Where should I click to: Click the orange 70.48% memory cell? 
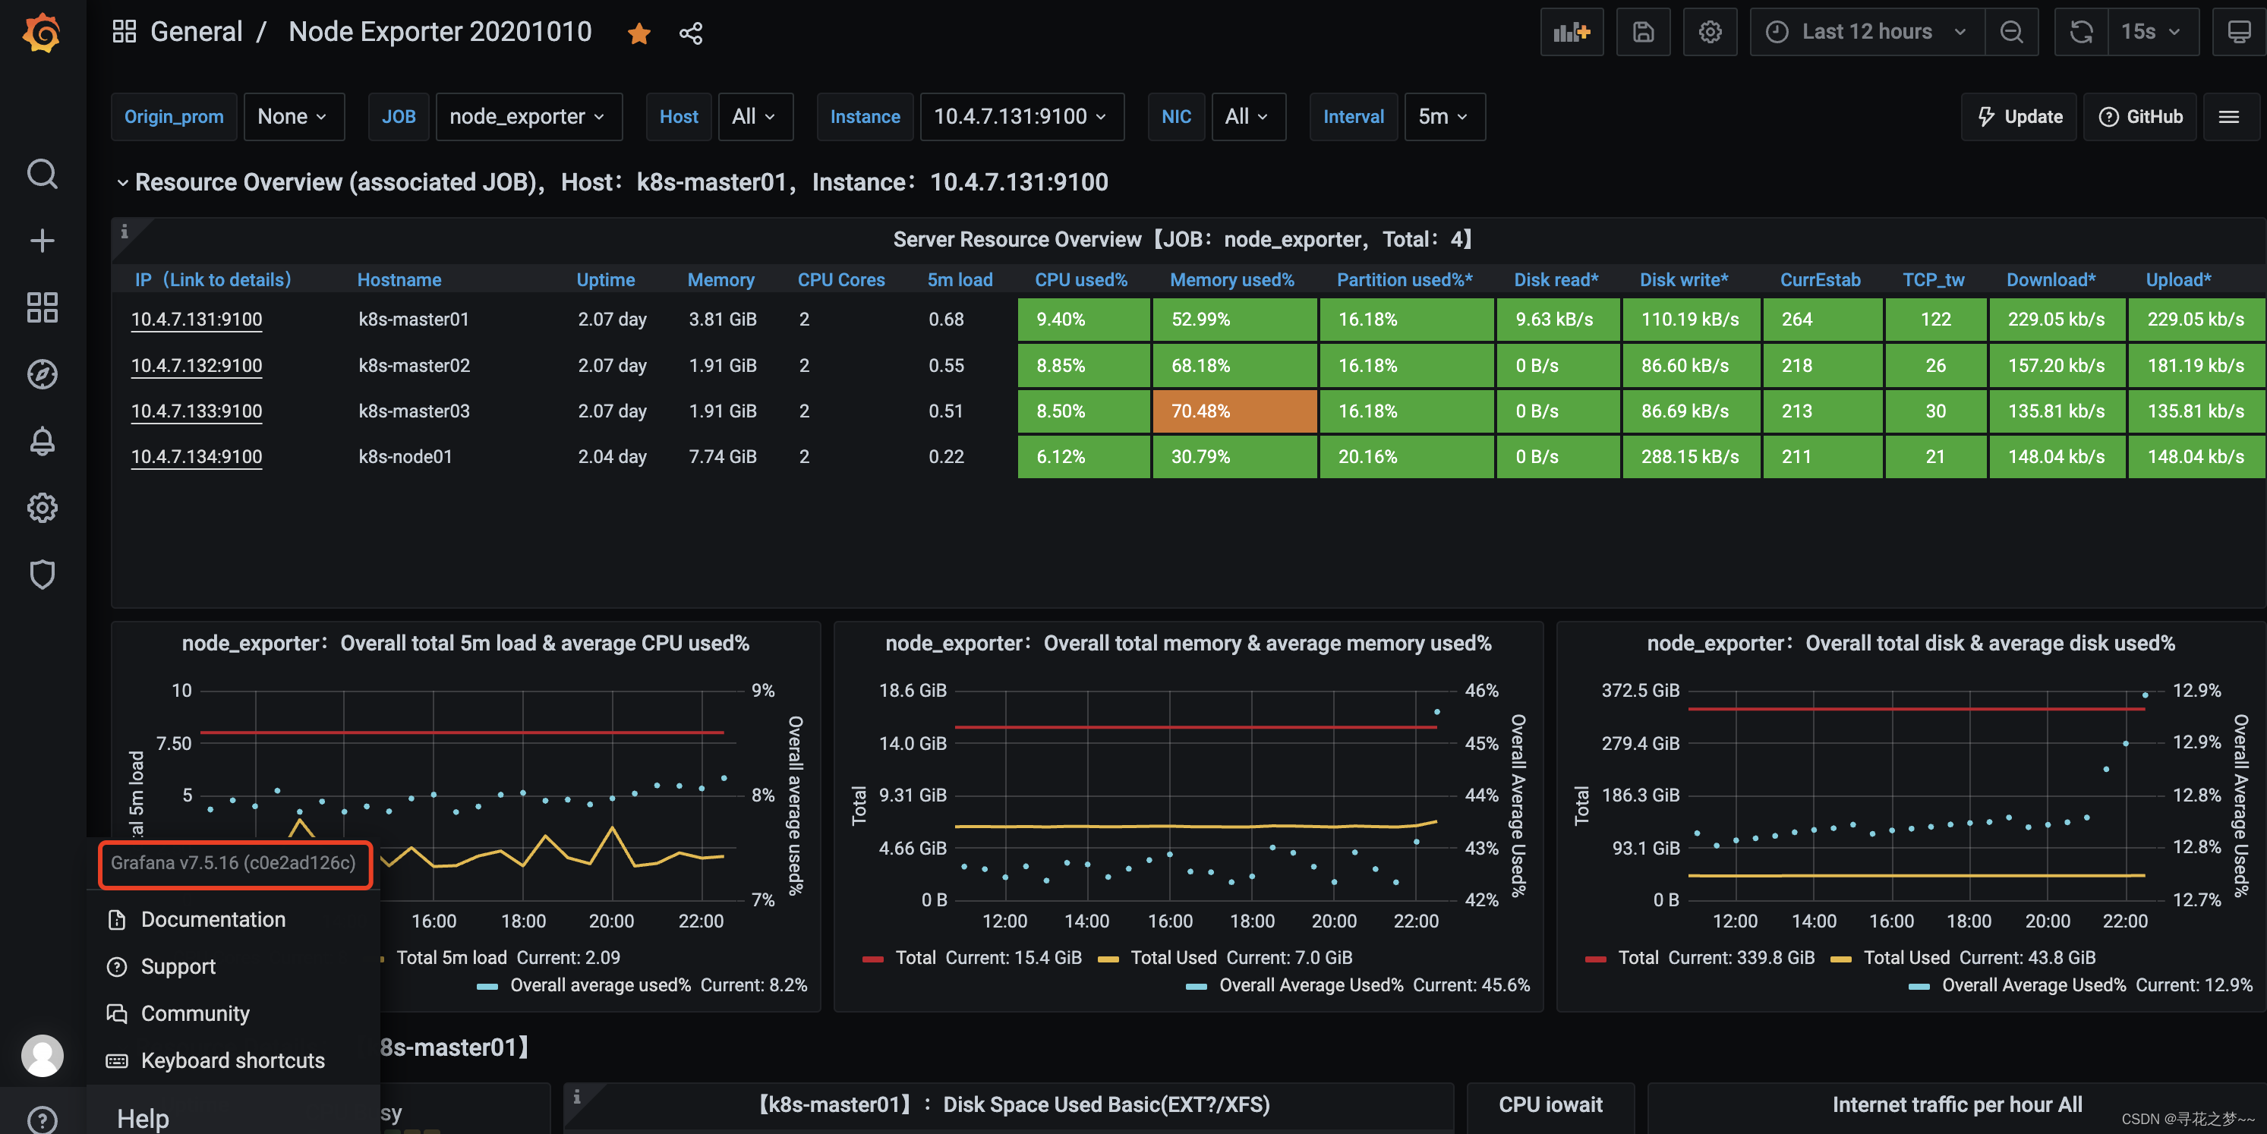click(x=1234, y=411)
